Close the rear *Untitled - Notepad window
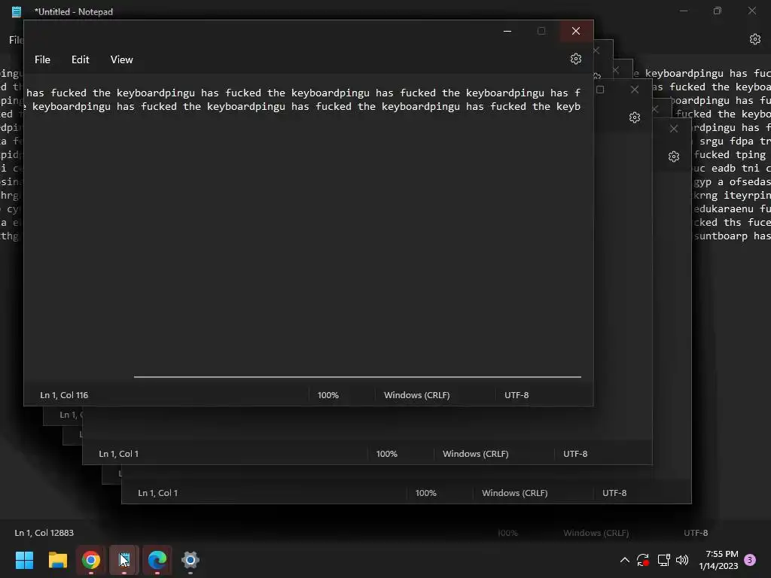771x578 pixels. click(752, 11)
